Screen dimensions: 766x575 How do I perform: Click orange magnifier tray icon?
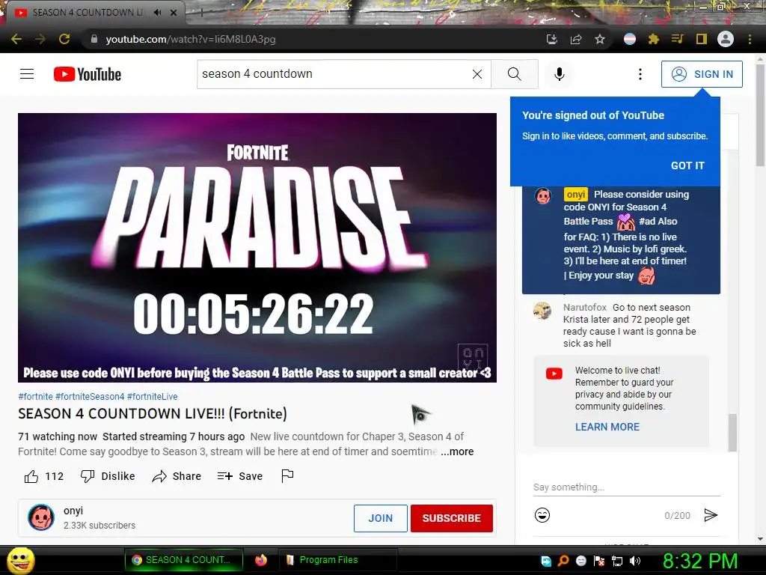tap(563, 561)
